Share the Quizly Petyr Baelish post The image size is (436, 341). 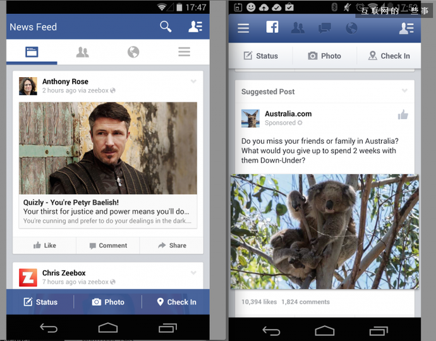click(x=171, y=245)
